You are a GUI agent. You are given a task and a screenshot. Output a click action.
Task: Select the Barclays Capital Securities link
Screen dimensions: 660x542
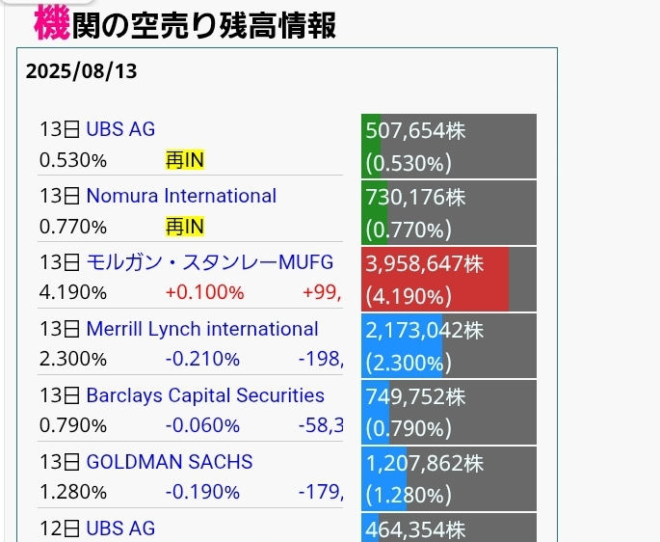coord(205,395)
